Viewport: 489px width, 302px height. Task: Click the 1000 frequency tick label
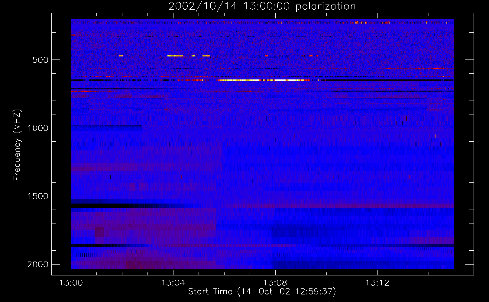(x=38, y=128)
